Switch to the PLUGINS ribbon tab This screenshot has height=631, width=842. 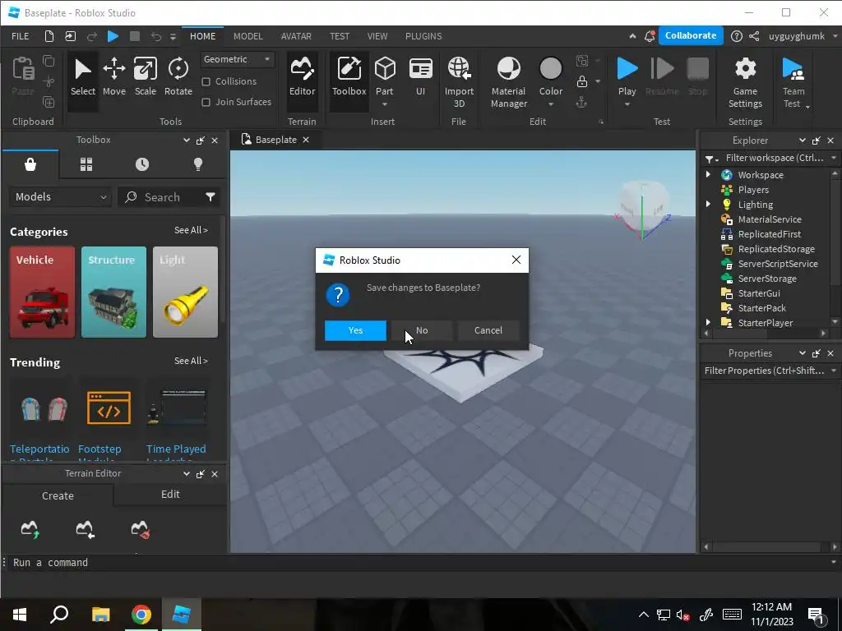pos(423,36)
